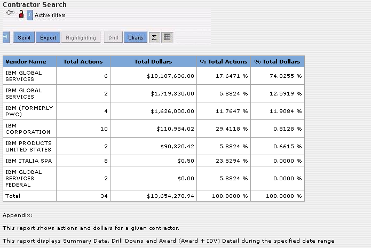Image resolution: width=371 pixels, height=248 pixels.
Task: Click the $0.50 dollars cell
Action: click(x=153, y=161)
